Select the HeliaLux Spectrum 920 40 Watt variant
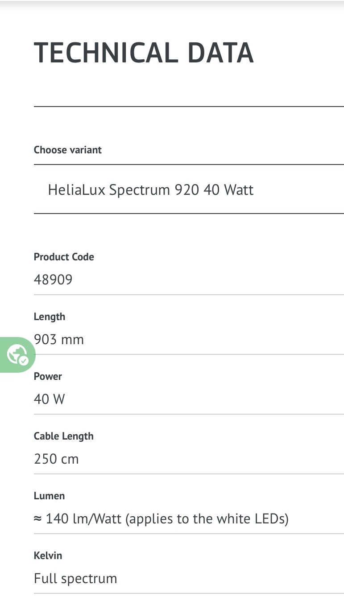Screen dimensions: 344x613 (151, 190)
